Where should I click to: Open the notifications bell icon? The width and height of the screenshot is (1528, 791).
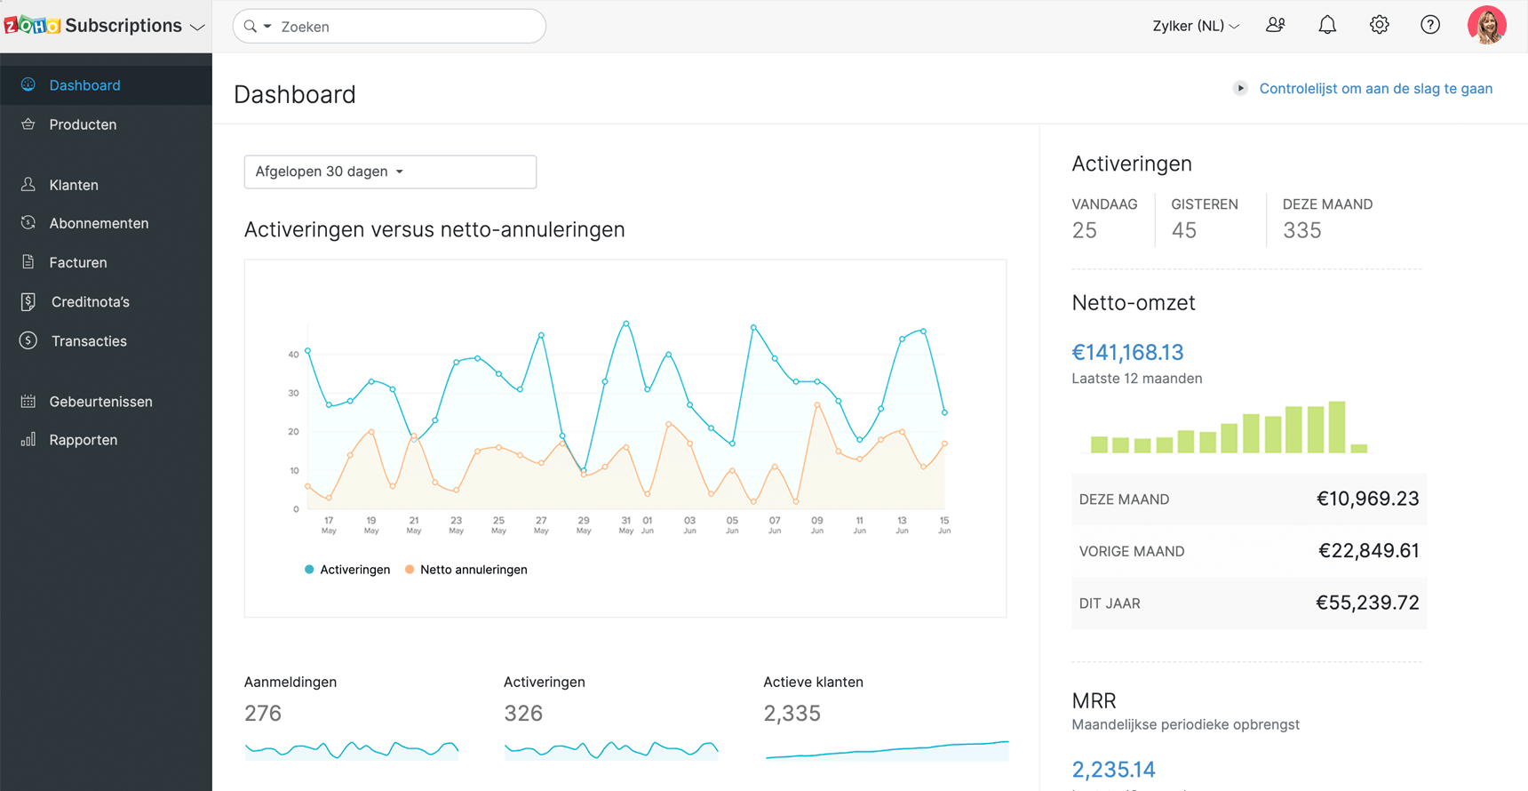coord(1327,26)
